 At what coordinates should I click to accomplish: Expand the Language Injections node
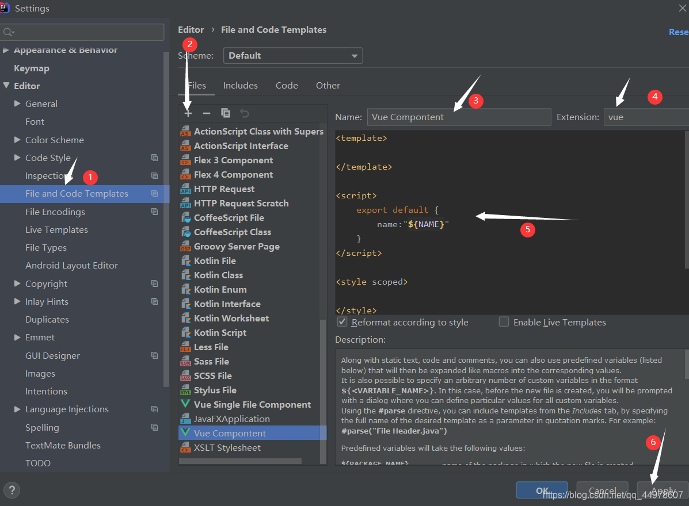17,409
